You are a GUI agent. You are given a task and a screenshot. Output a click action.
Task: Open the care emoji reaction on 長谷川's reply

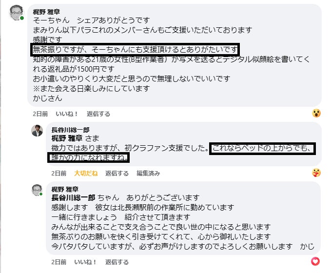[x=317, y=173]
